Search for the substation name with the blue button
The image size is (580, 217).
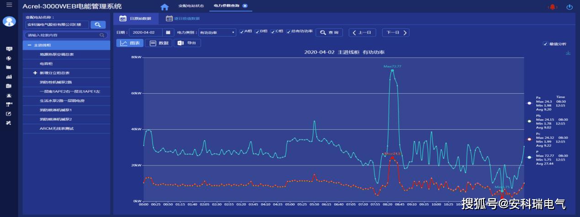coord(98,25)
